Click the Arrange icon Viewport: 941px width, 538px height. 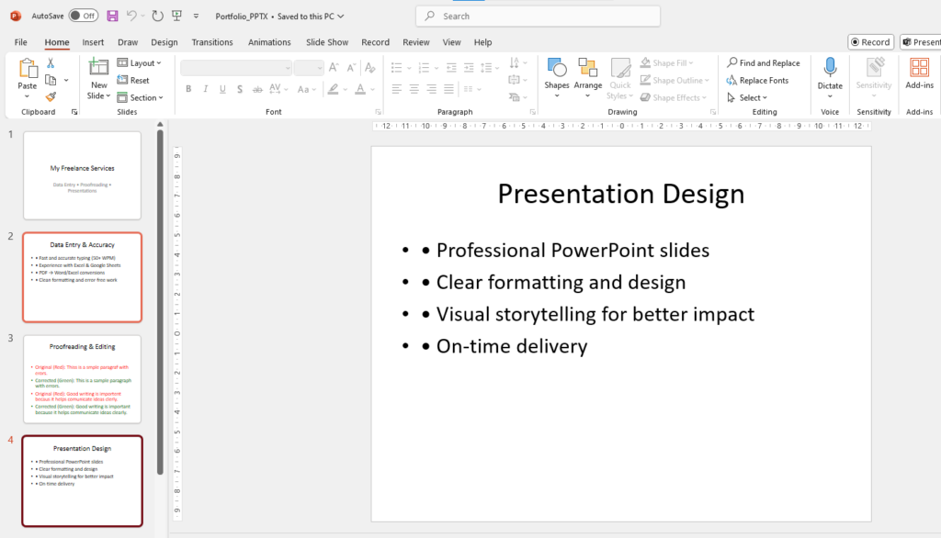click(587, 68)
